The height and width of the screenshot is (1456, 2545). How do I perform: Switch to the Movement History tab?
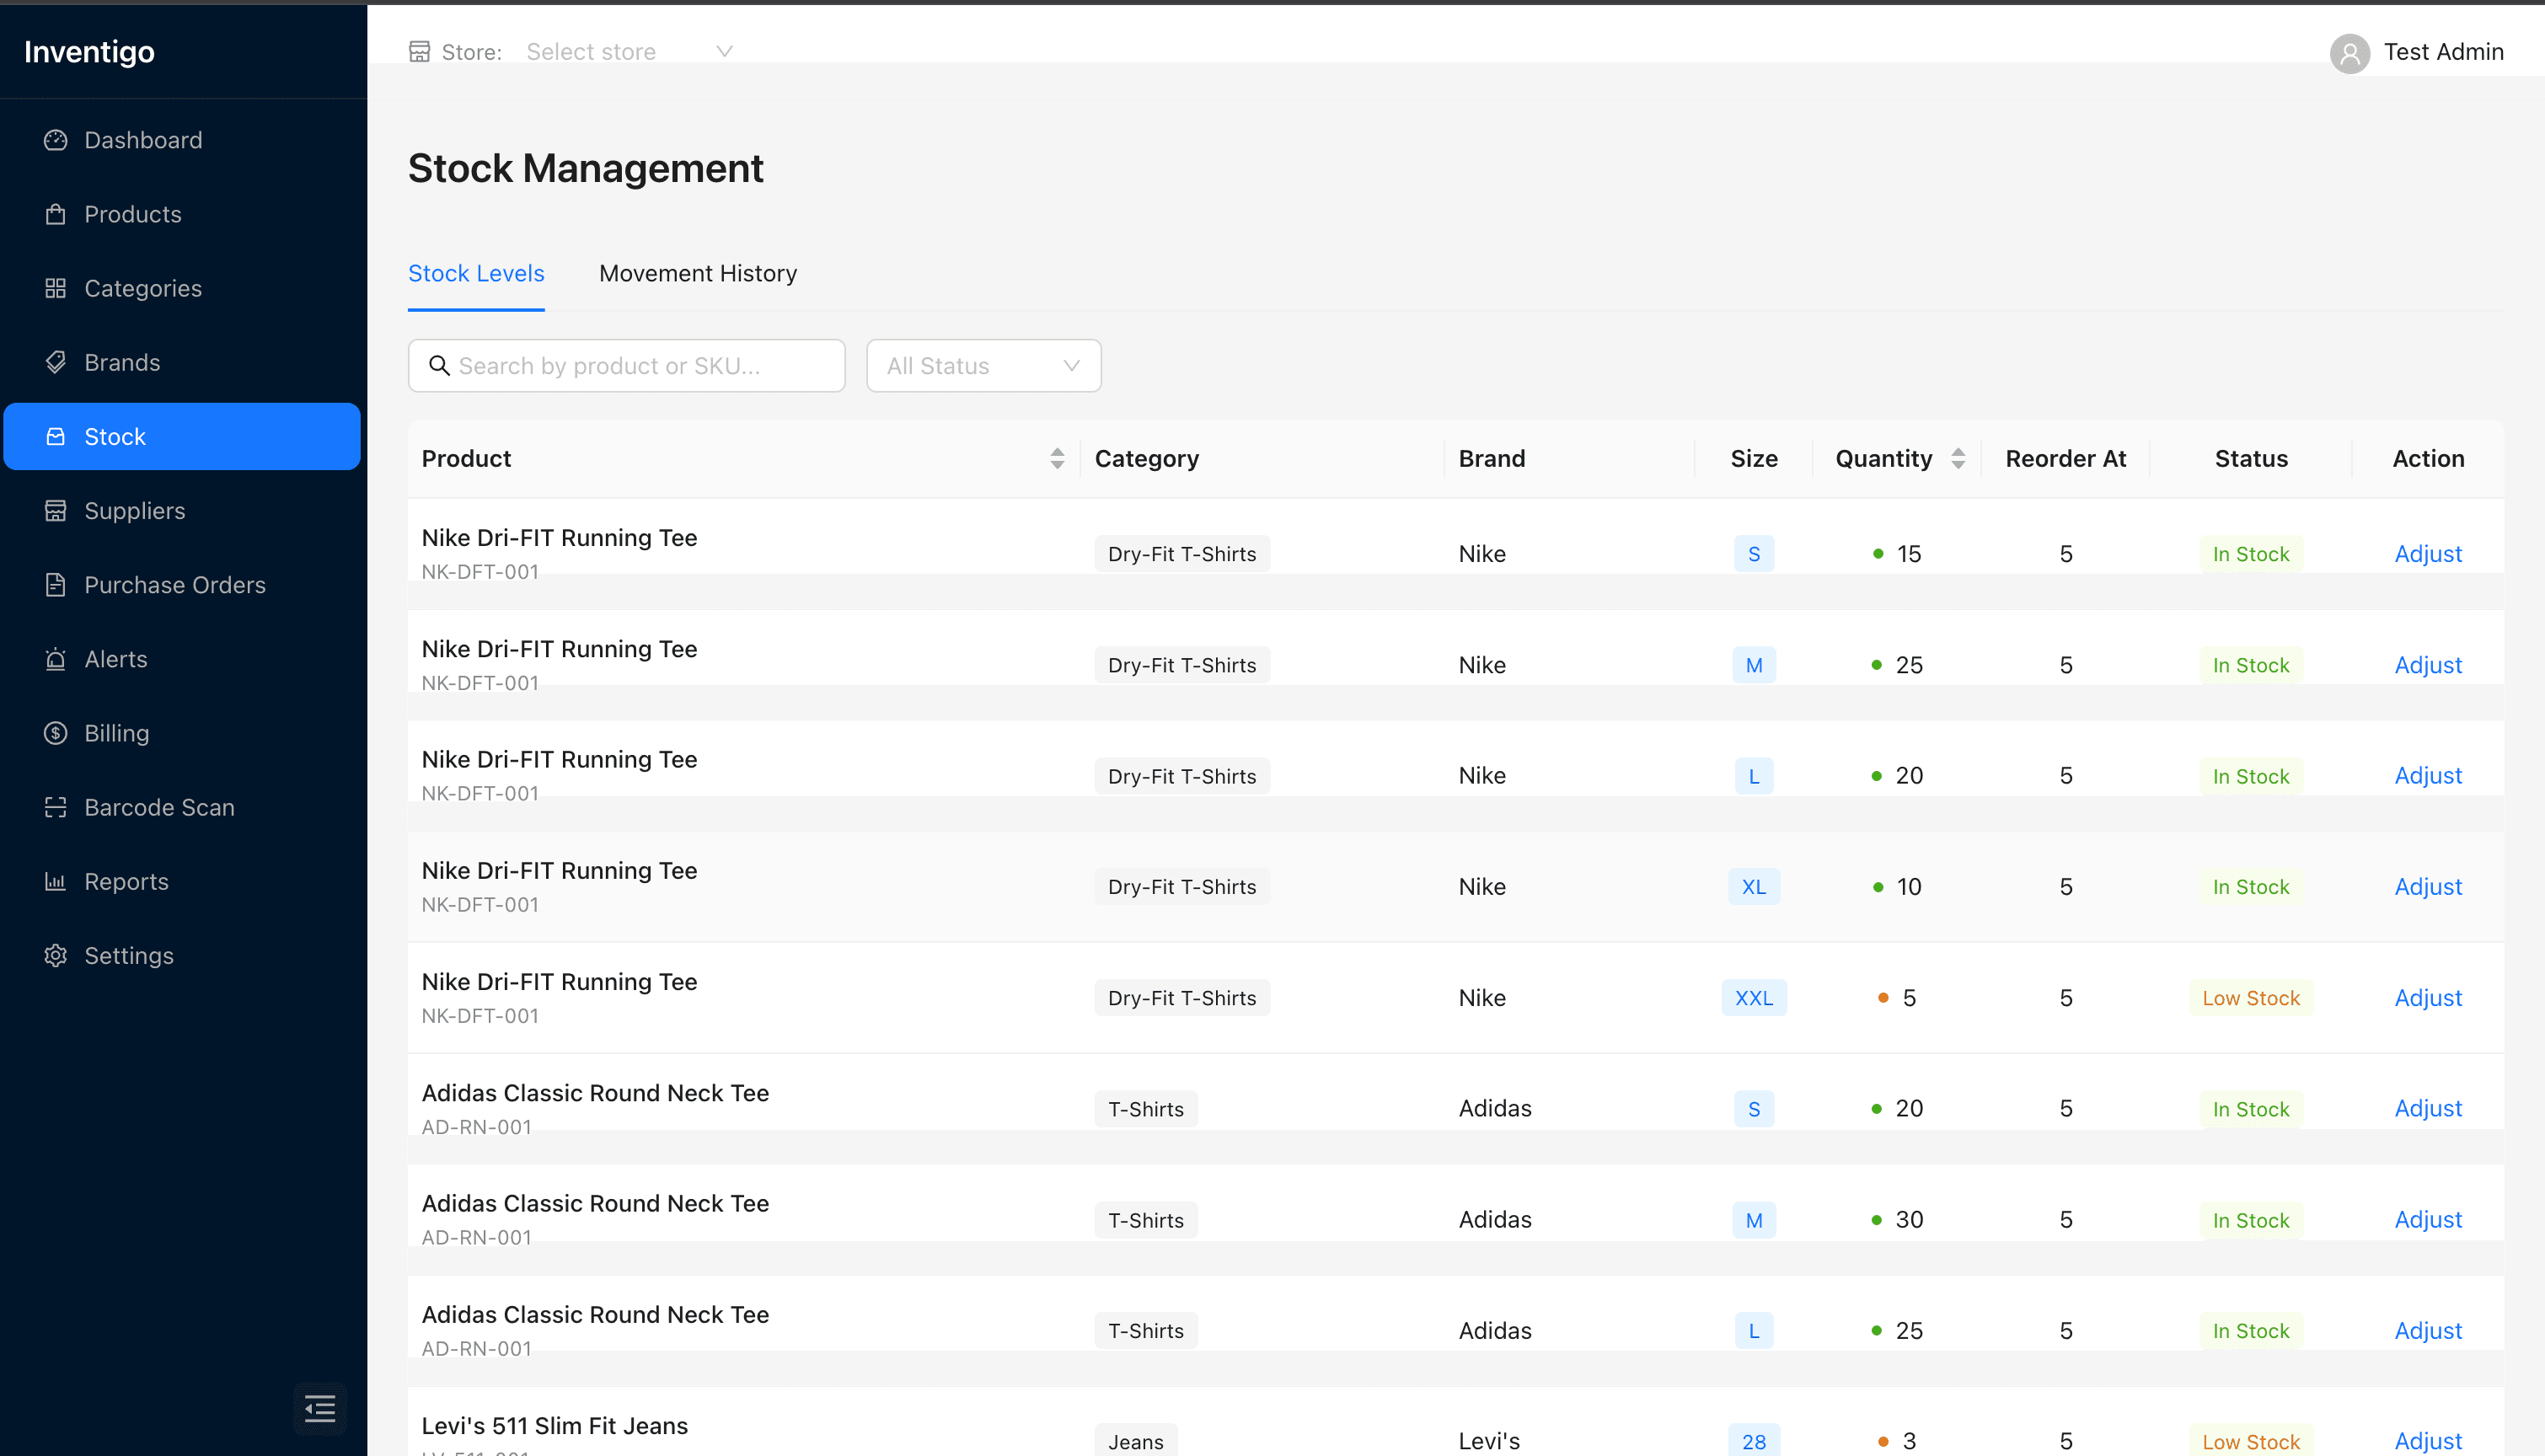coord(697,273)
